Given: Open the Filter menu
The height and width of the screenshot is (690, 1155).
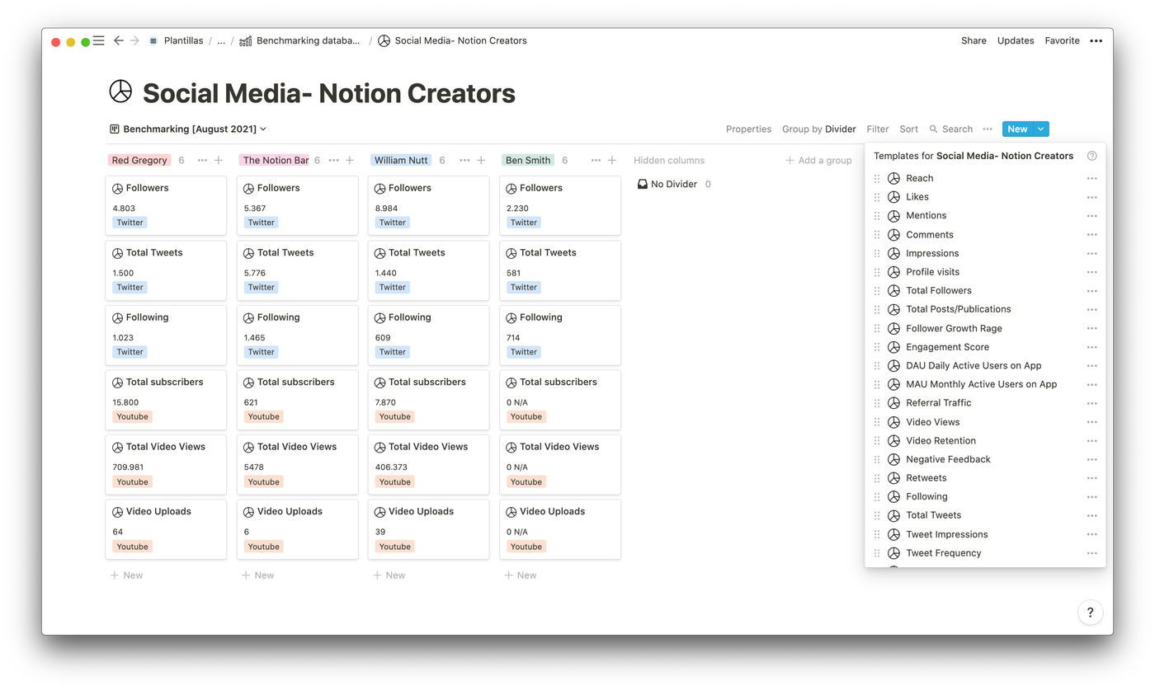Looking at the screenshot, I should point(877,129).
